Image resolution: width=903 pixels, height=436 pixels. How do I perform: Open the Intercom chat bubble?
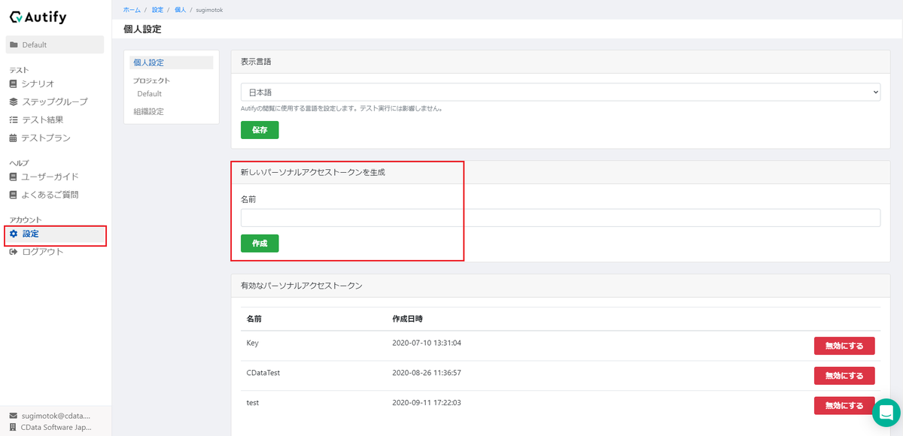pyautogui.click(x=885, y=412)
